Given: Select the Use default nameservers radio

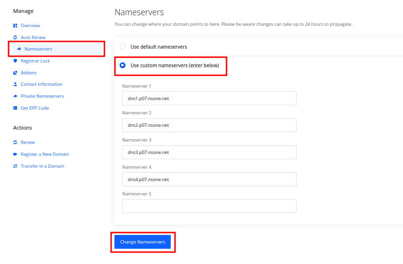Looking at the screenshot, I should tap(123, 47).
